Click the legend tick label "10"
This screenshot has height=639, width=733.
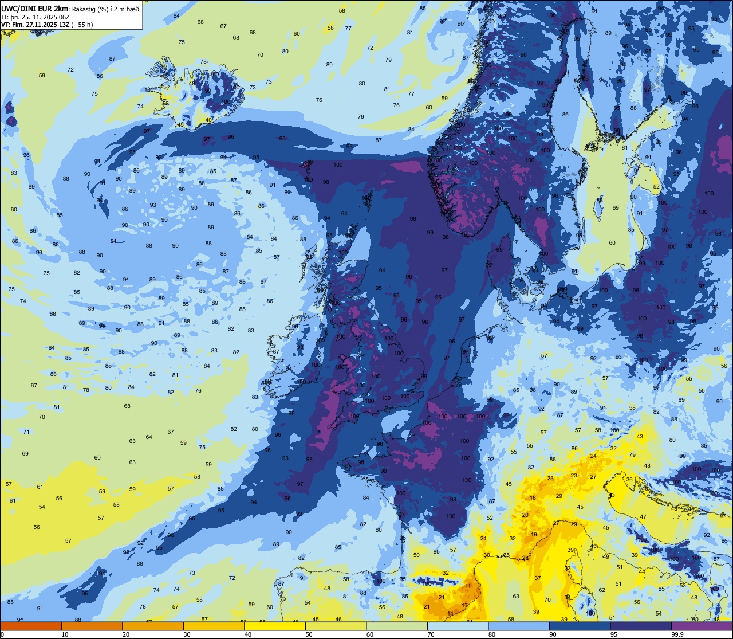point(65,634)
